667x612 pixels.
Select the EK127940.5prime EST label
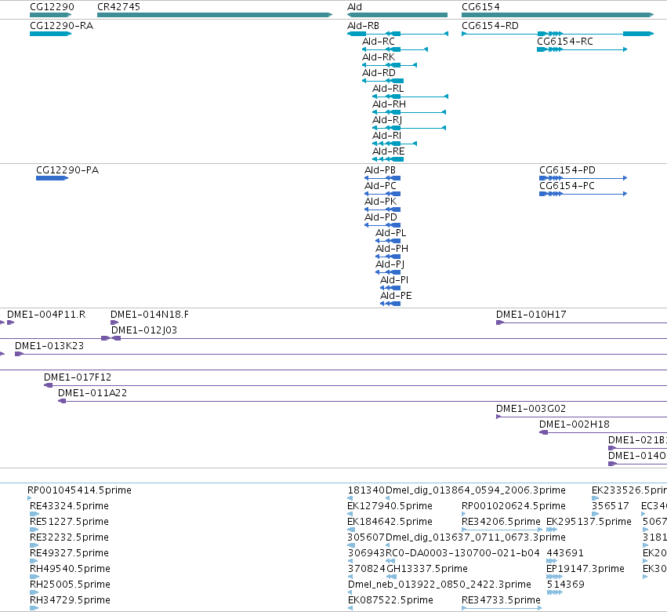[x=390, y=506]
